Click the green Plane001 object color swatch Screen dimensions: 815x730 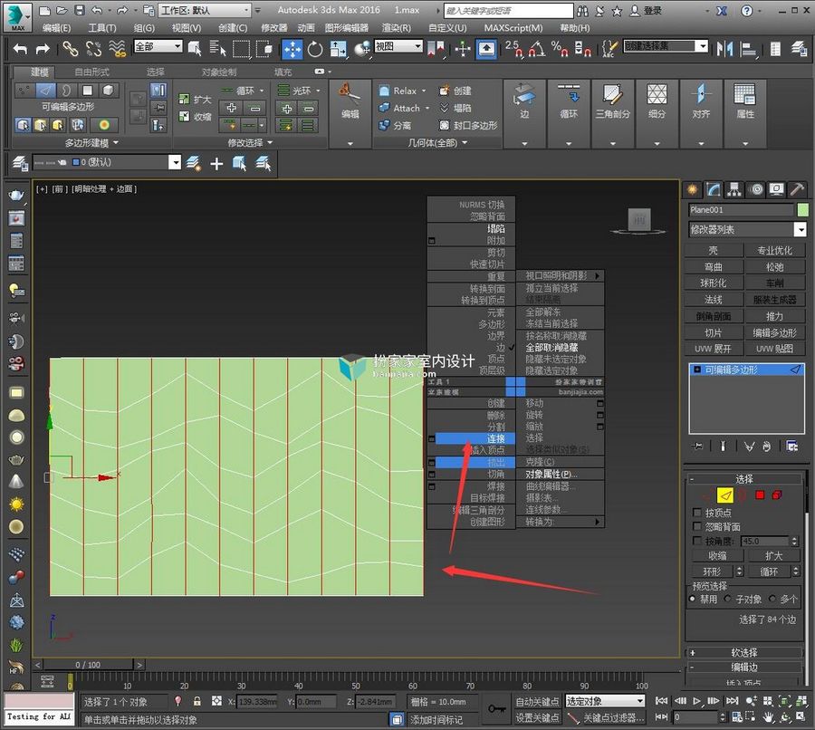tap(802, 209)
